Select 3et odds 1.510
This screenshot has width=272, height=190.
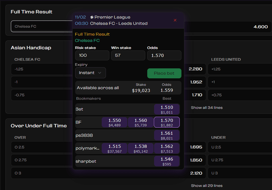(167, 109)
